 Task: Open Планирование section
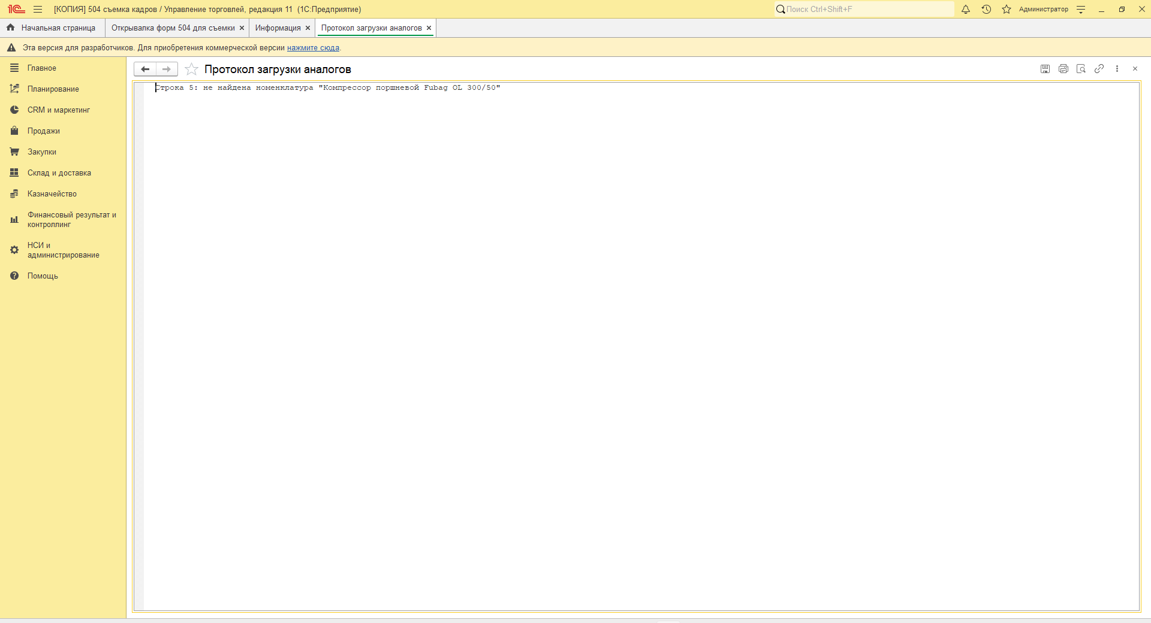coord(63,89)
